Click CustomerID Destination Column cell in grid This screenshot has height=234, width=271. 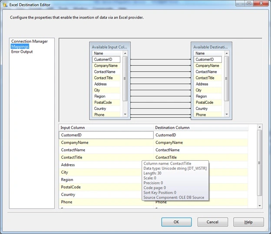[201, 135]
